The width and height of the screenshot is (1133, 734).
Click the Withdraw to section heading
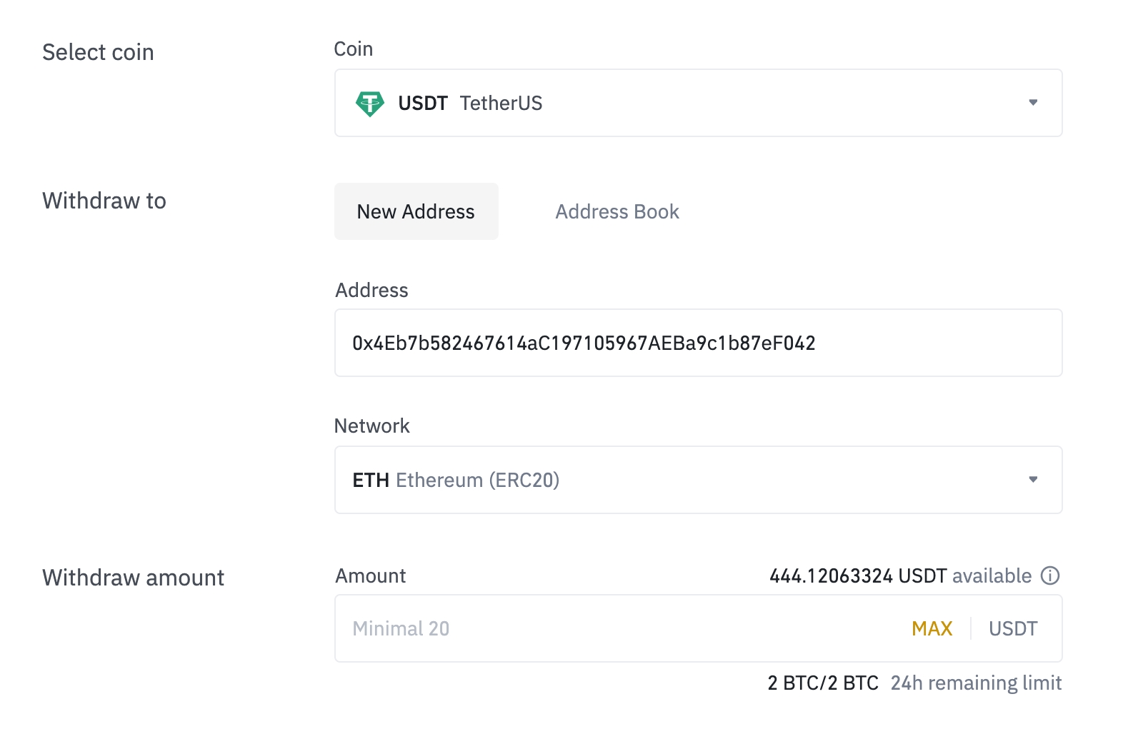pos(104,201)
